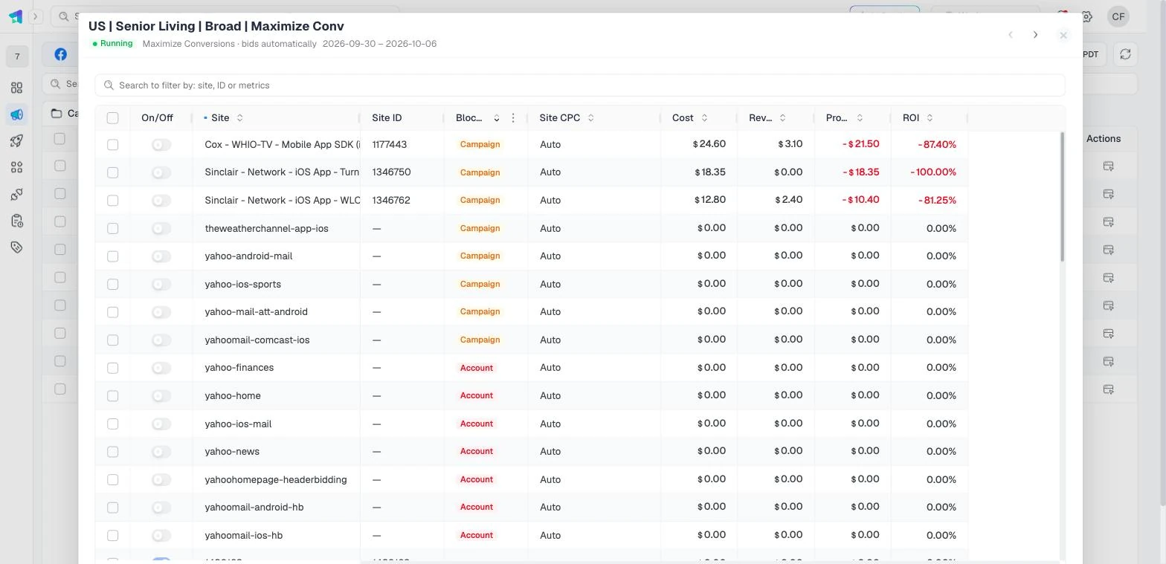Open the megaphone campaigns icon in sidebar
This screenshot has height=564, width=1166.
tap(16, 114)
